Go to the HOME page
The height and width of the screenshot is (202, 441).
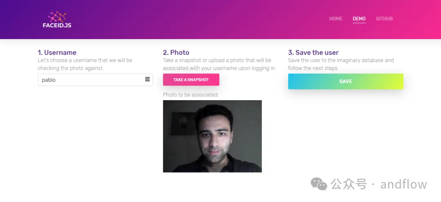[x=336, y=19]
